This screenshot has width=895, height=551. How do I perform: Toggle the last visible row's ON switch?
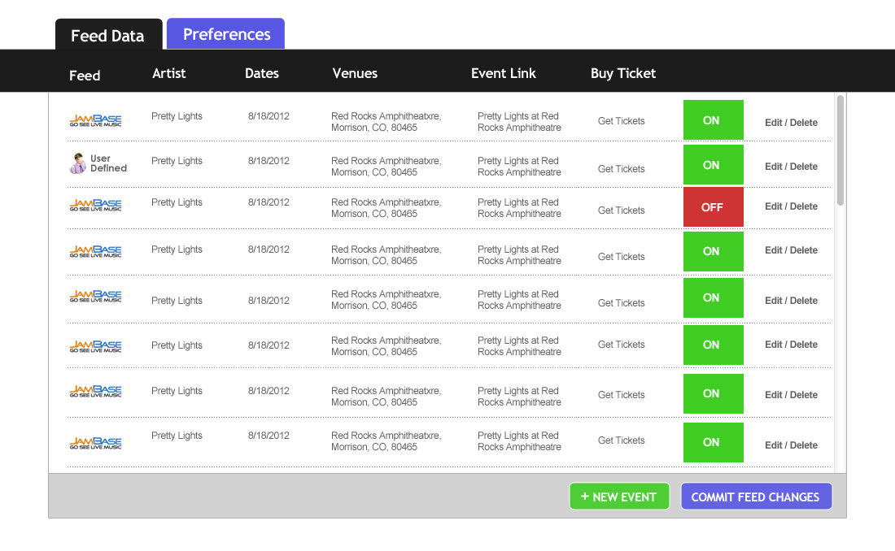pyautogui.click(x=713, y=442)
